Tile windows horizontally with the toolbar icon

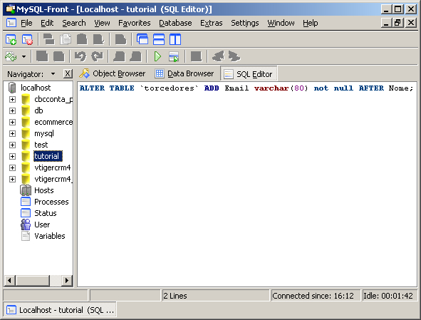point(159,39)
